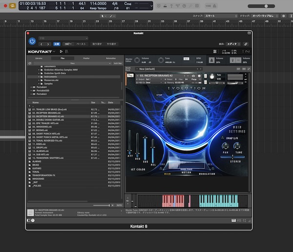Open the View dropdown in file browser

coord(72,63)
